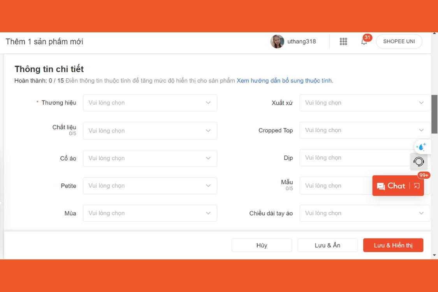Open the Mùa dropdown

150,213
